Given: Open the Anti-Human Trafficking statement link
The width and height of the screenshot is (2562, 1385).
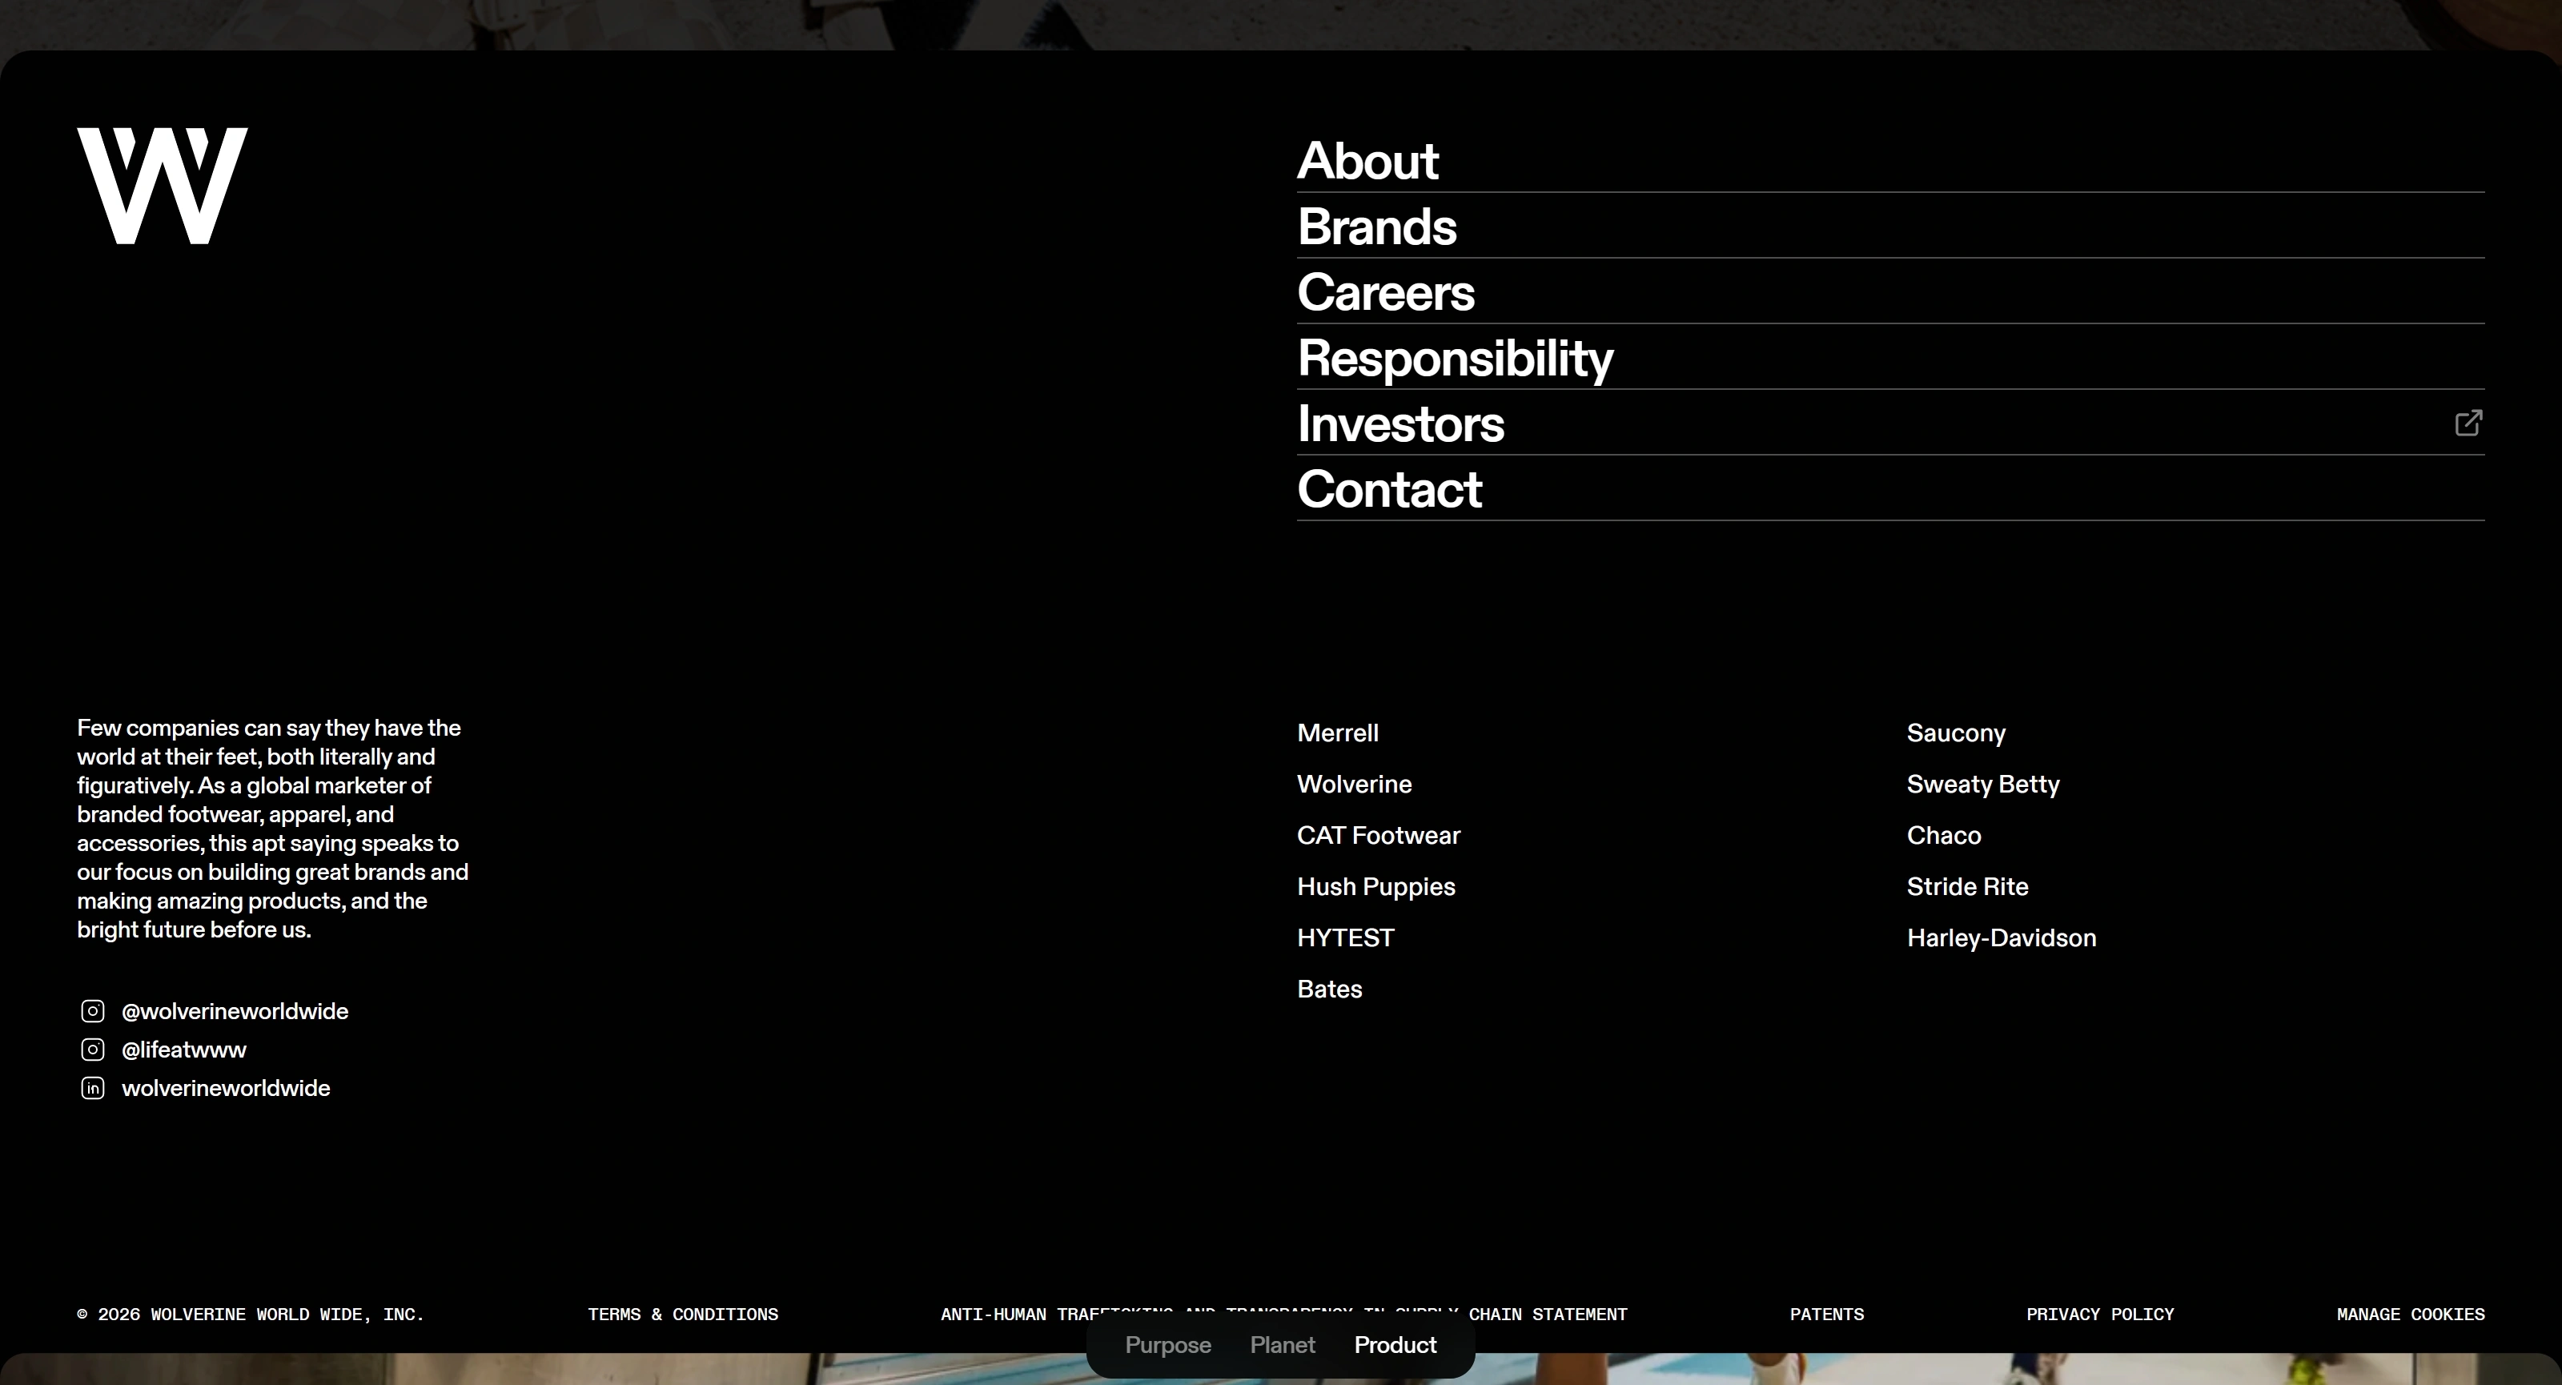Looking at the screenshot, I should (1284, 1315).
